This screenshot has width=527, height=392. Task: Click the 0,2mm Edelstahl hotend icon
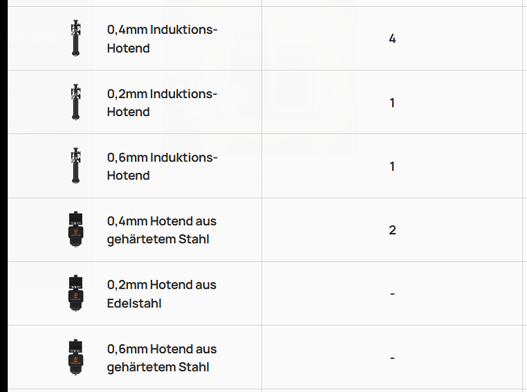click(x=76, y=293)
